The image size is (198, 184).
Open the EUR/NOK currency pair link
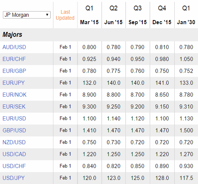tap(14, 95)
